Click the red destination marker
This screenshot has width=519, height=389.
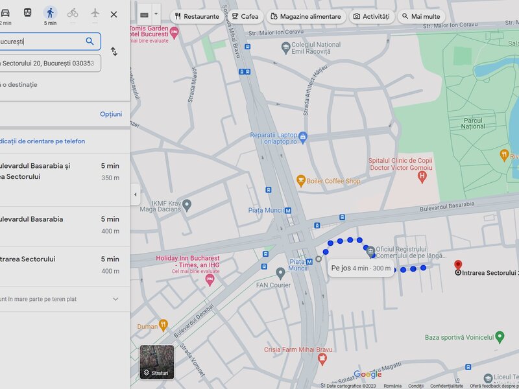click(x=458, y=265)
